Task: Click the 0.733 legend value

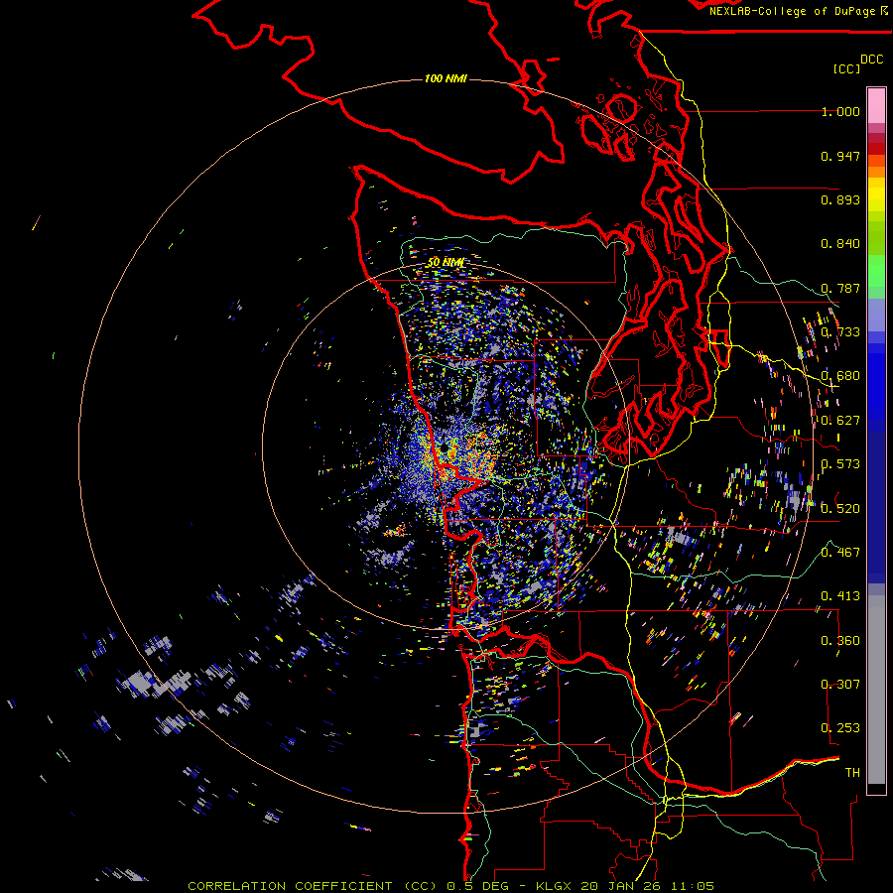Action: pyautogui.click(x=840, y=332)
